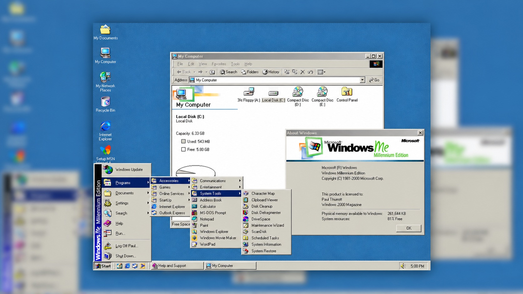Image resolution: width=523 pixels, height=294 pixels.
Task: Click the Delete toolbar icon
Action: (302, 72)
